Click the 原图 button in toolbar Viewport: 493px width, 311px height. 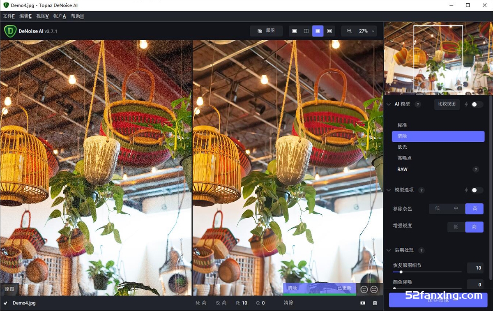[x=266, y=31]
